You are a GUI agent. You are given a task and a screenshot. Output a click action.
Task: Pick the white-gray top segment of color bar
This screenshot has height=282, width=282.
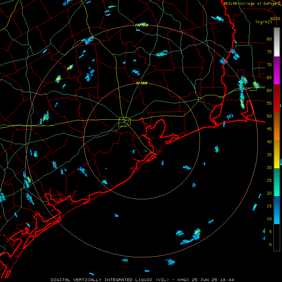(x=277, y=42)
